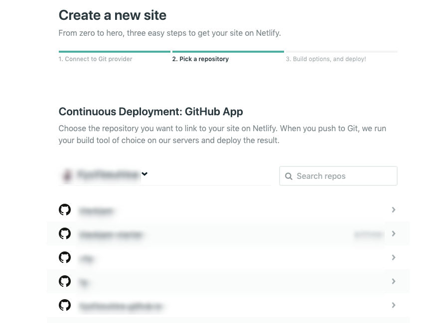Open the GitHub account switcher dropdown
The height and width of the screenshot is (323, 444).
click(145, 174)
